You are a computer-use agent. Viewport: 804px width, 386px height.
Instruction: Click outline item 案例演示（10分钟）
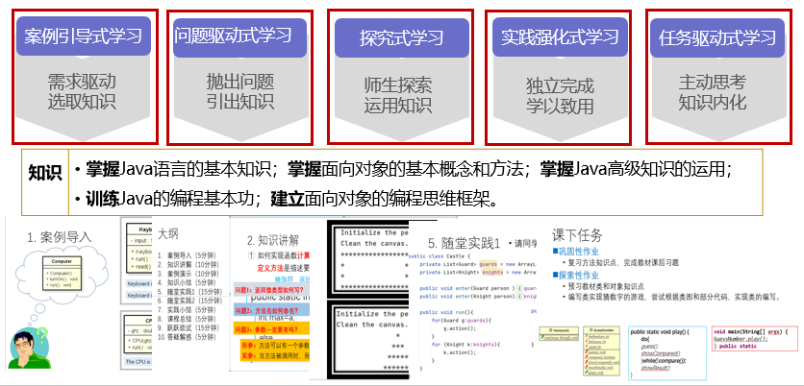(x=188, y=274)
